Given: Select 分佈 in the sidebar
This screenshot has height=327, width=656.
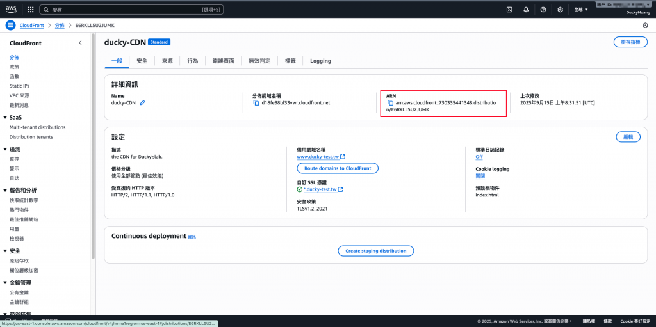Looking at the screenshot, I should coord(14,58).
